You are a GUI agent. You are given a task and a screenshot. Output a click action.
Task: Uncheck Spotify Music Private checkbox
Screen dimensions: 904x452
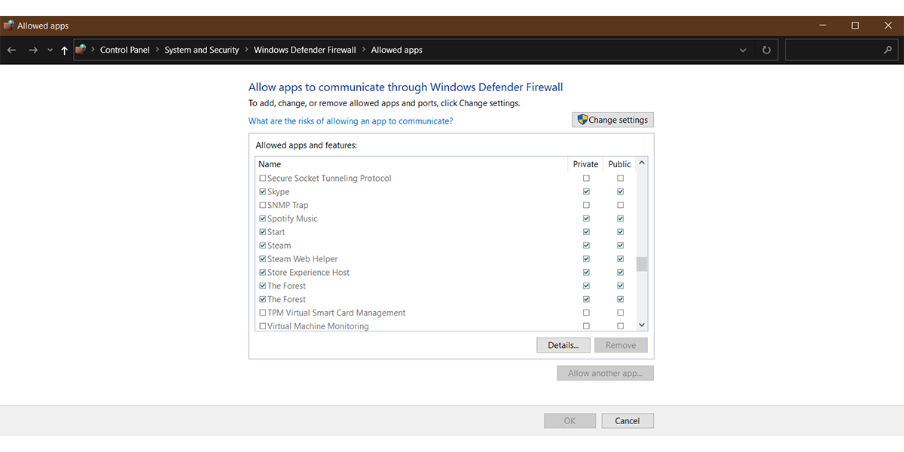click(x=586, y=219)
